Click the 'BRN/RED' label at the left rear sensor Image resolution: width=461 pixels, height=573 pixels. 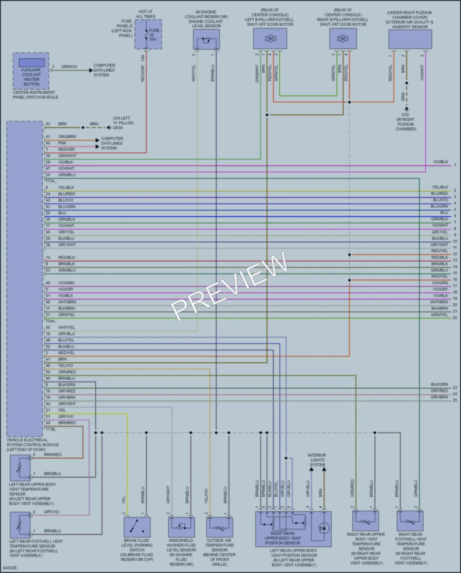[x=53, y=454]
